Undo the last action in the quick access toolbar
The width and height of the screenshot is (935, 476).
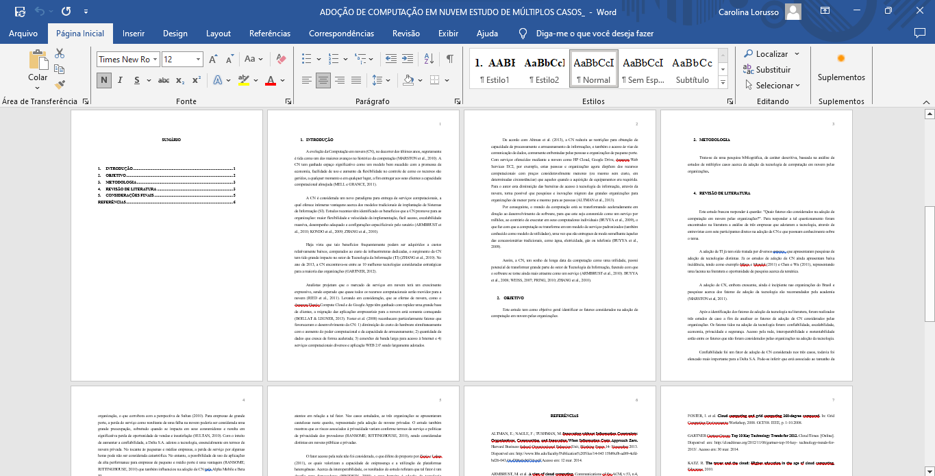coord(40,12)
